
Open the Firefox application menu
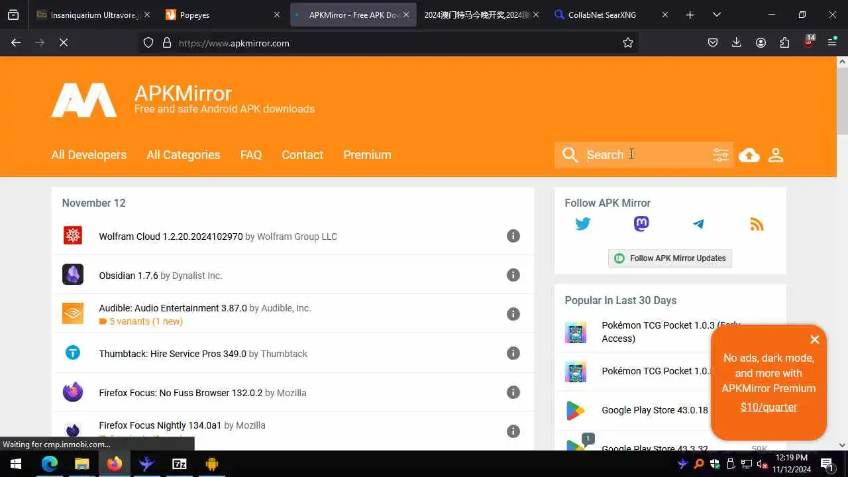pyautogui.click(x=833, y=42)
